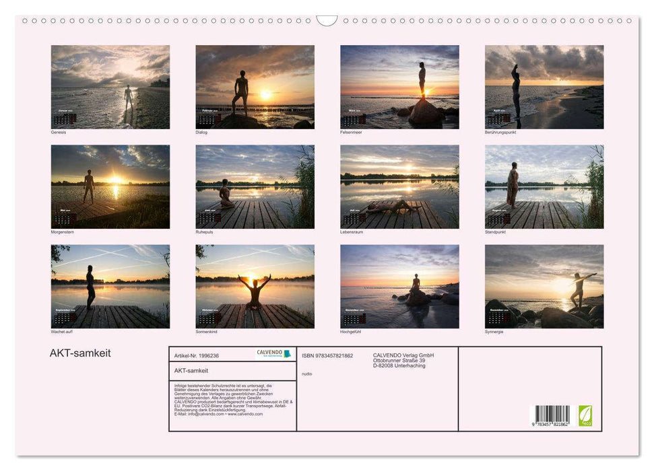The width and height of the screenshot is (654, 471).
Task: Click the www.calvendo.com link
Action: (x=244, y=415)
